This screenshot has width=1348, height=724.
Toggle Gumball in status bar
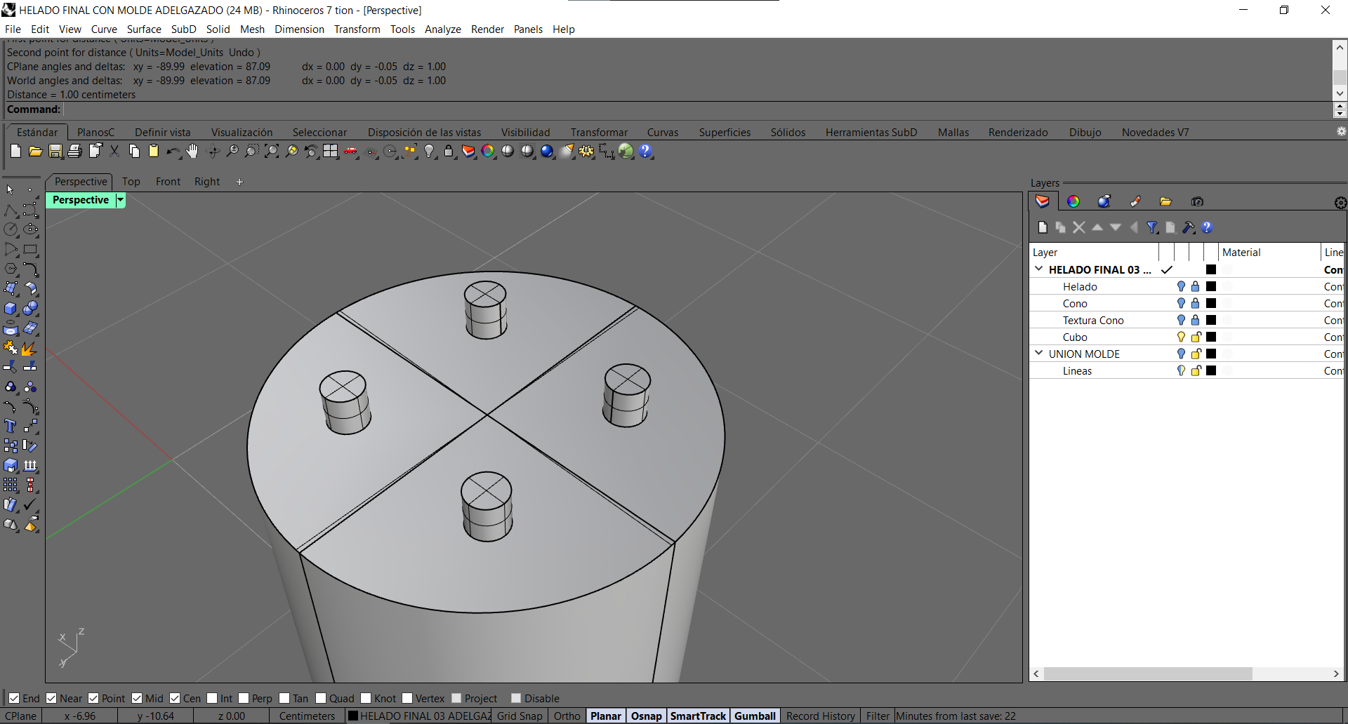pos(755,716)
